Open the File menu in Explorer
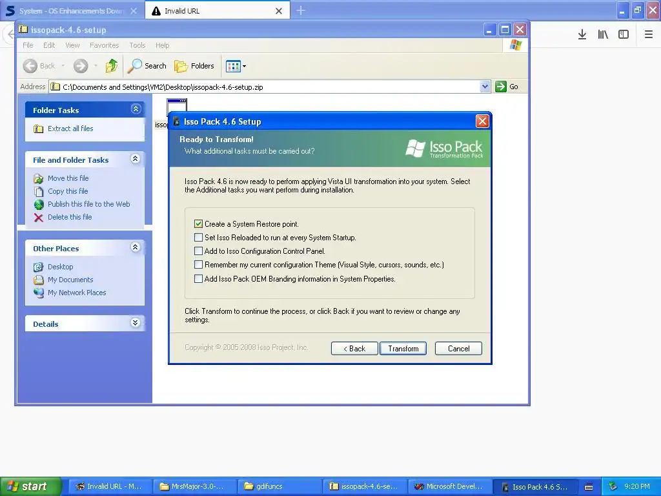 click(28, 45)
